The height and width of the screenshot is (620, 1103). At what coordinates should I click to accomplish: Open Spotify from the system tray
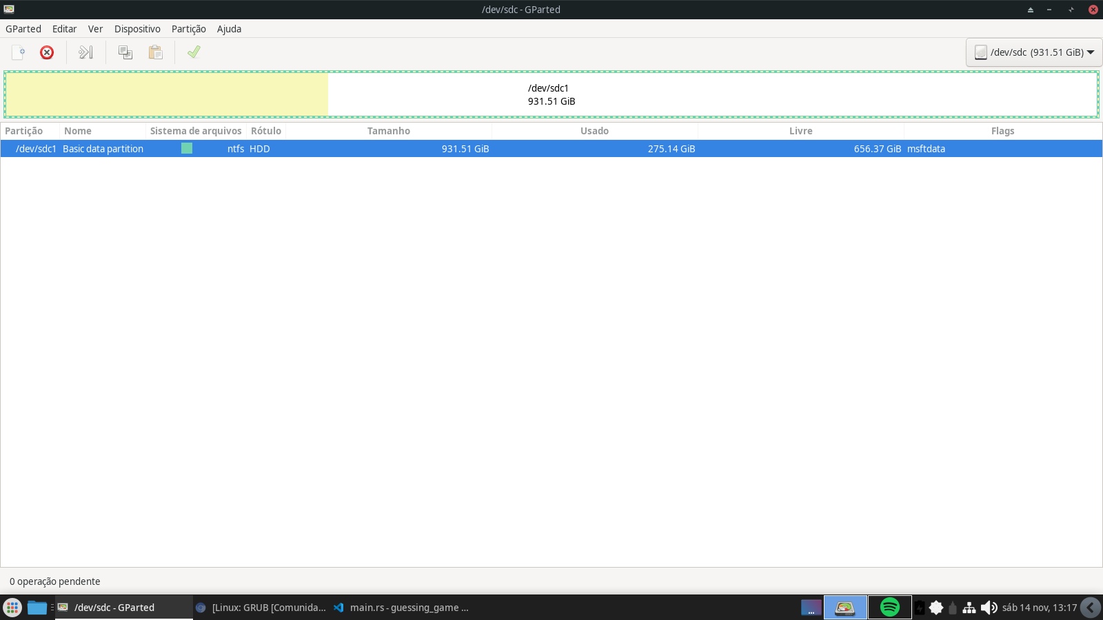coord(890,608)
